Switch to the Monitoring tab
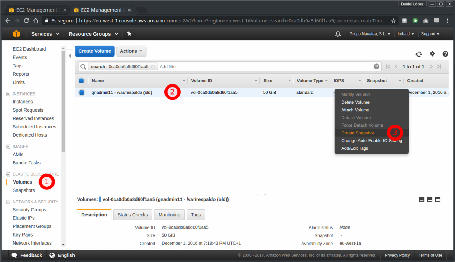Viewport: 455px width, 262px height. 169,215
